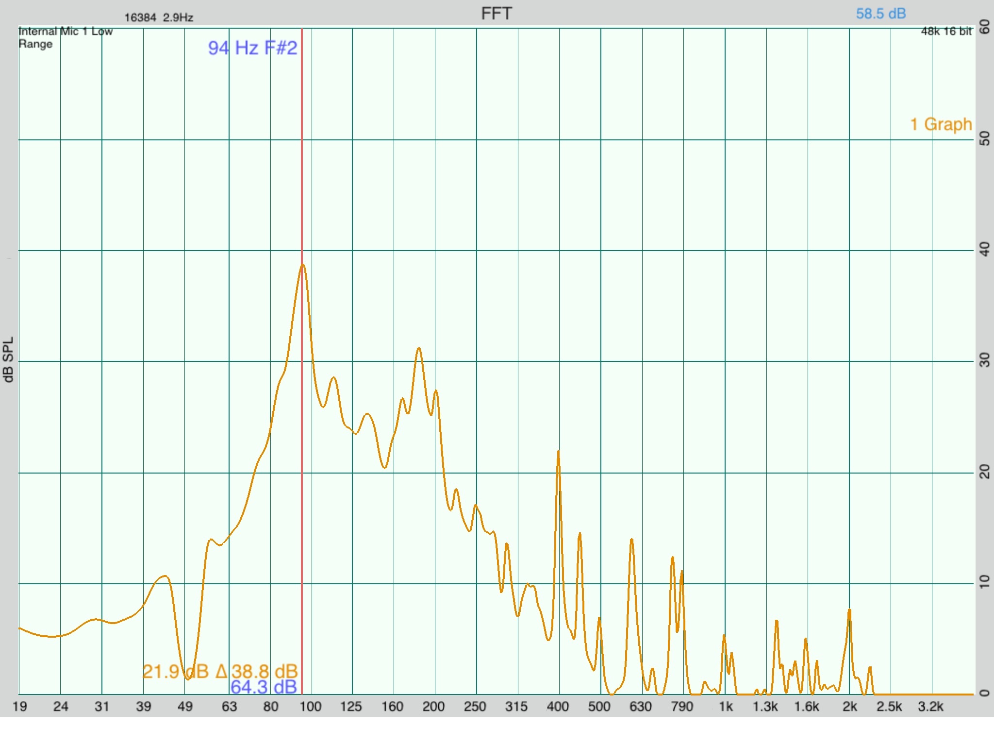
Task: Click the dB SPL axis label
Action: tap(8, 359)
